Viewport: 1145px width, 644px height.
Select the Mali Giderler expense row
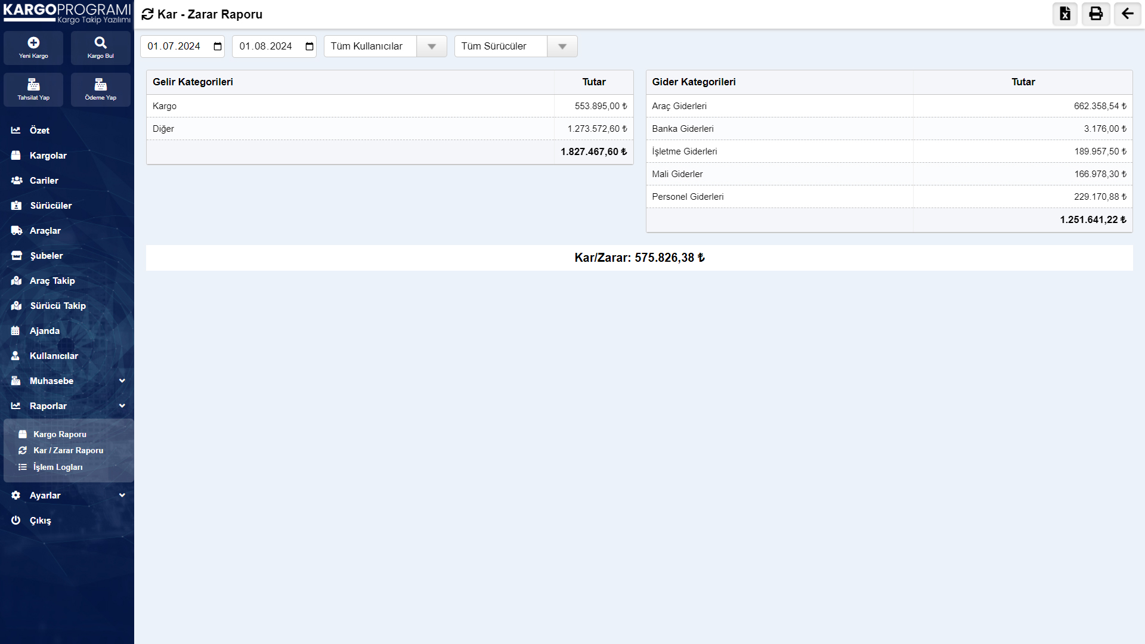click(889, 174)
